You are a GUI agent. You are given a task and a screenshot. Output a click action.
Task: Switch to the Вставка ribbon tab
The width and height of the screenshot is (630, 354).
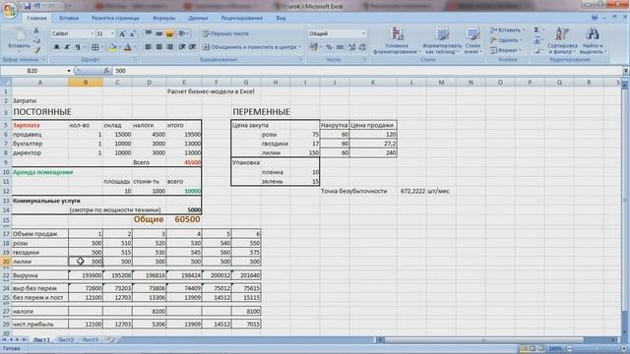(69, 18)
